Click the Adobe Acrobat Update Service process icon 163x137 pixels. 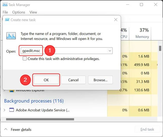12,110
